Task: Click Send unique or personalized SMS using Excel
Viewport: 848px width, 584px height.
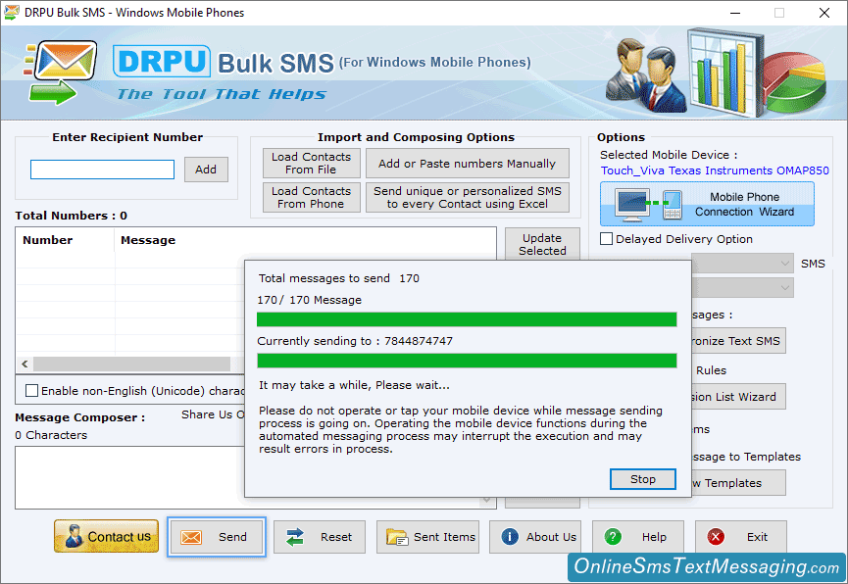Action: pos(468,197)
